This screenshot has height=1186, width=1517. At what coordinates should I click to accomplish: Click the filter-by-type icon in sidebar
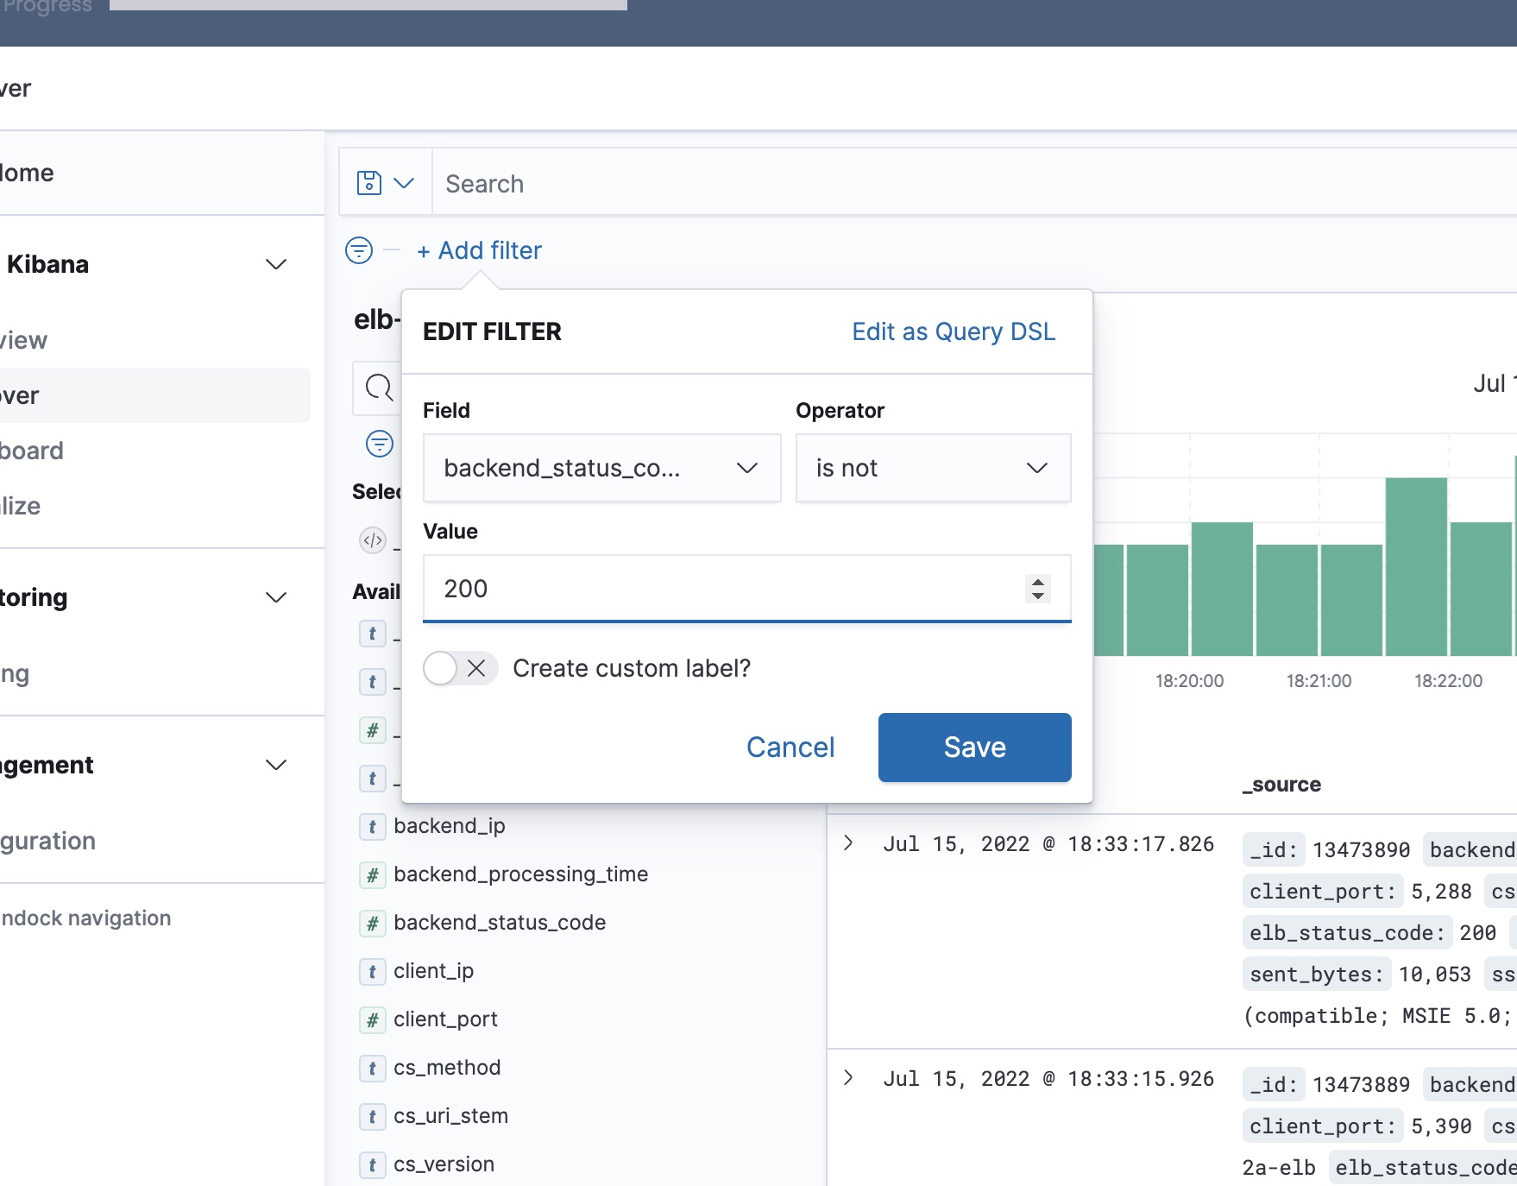click(380, 444)
